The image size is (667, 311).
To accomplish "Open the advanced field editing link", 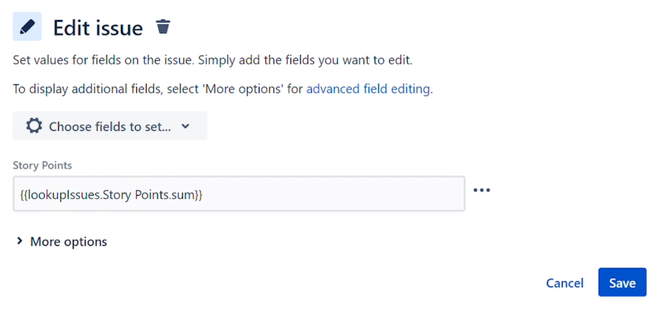I will pyautogui.click(x=368, y=89).
